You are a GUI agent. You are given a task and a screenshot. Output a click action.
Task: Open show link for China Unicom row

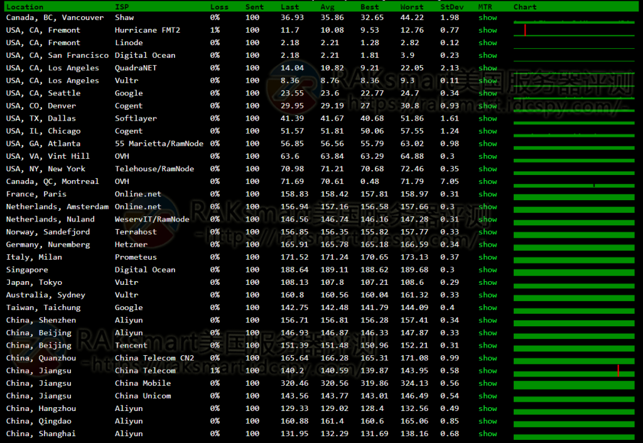[487, 396]
